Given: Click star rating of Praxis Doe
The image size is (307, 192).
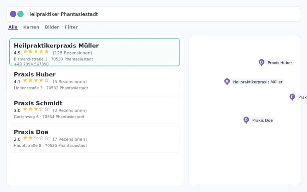Looking at the screenshot, I should pyautogui.click(x=36, y=138).
